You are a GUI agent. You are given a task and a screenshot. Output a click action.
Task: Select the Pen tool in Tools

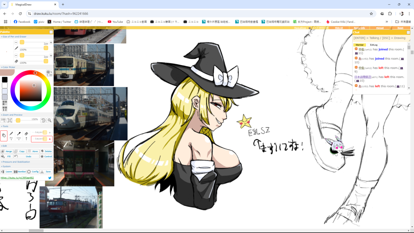coord(11,135)
